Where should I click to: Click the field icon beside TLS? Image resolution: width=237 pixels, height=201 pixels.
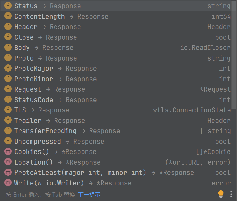8,110
